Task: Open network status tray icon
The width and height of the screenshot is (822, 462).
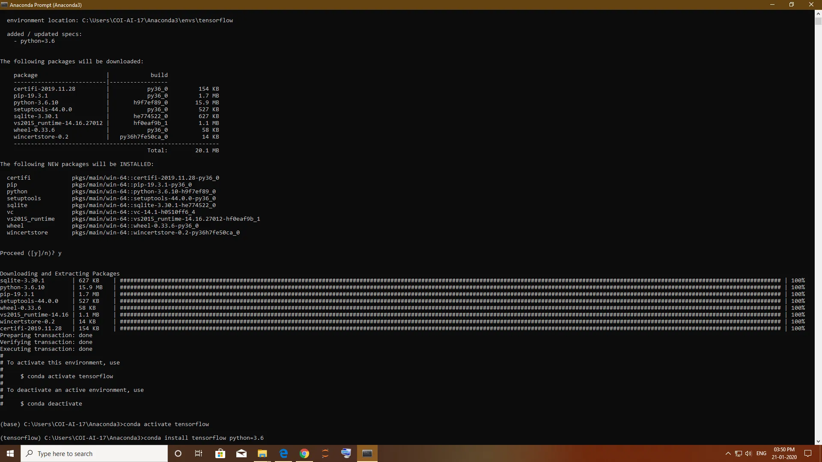Action: coord(739,453)
